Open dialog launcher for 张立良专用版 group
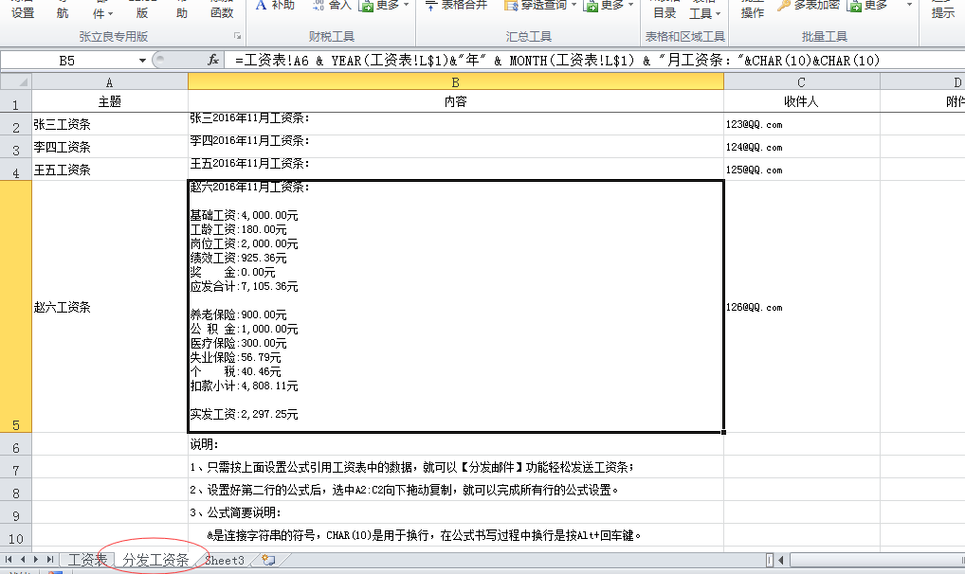Screen dimensions: 965x574 coord(237,37)
